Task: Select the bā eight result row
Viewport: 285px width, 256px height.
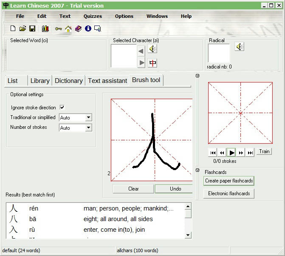Action: pyautogui.click(x=96, y=219)
